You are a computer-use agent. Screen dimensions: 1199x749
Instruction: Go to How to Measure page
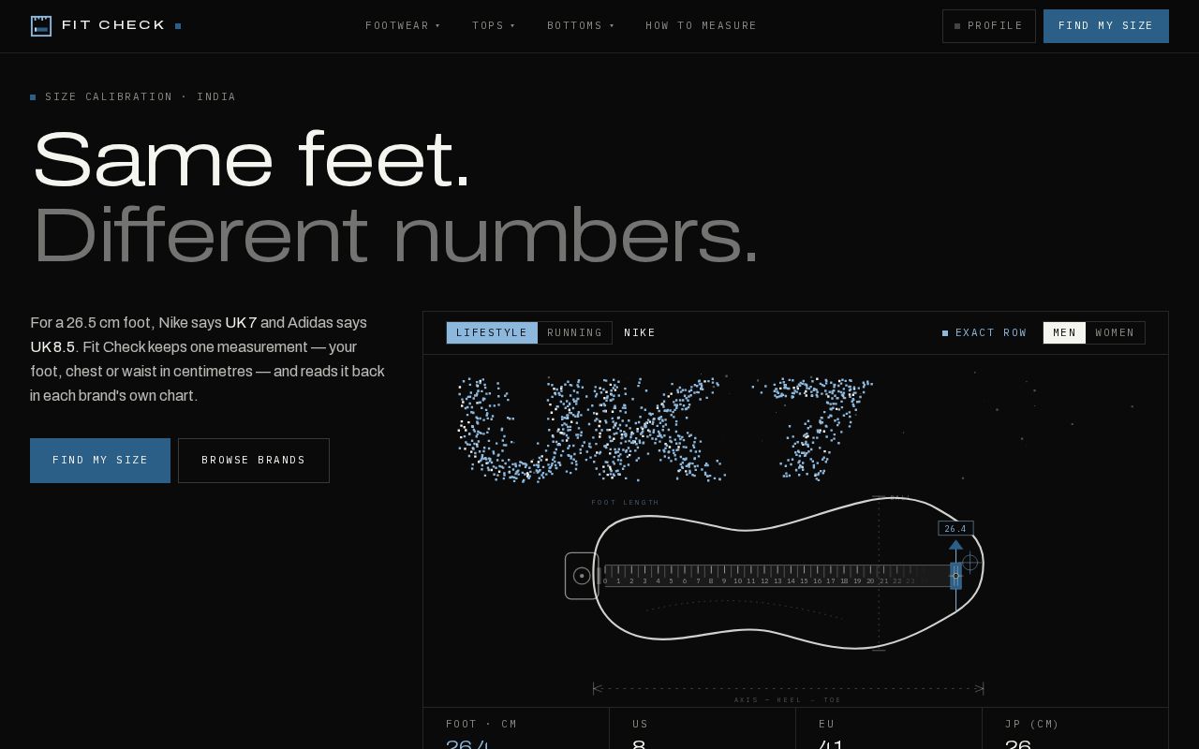pyautogui.click(x=702, y=26)
